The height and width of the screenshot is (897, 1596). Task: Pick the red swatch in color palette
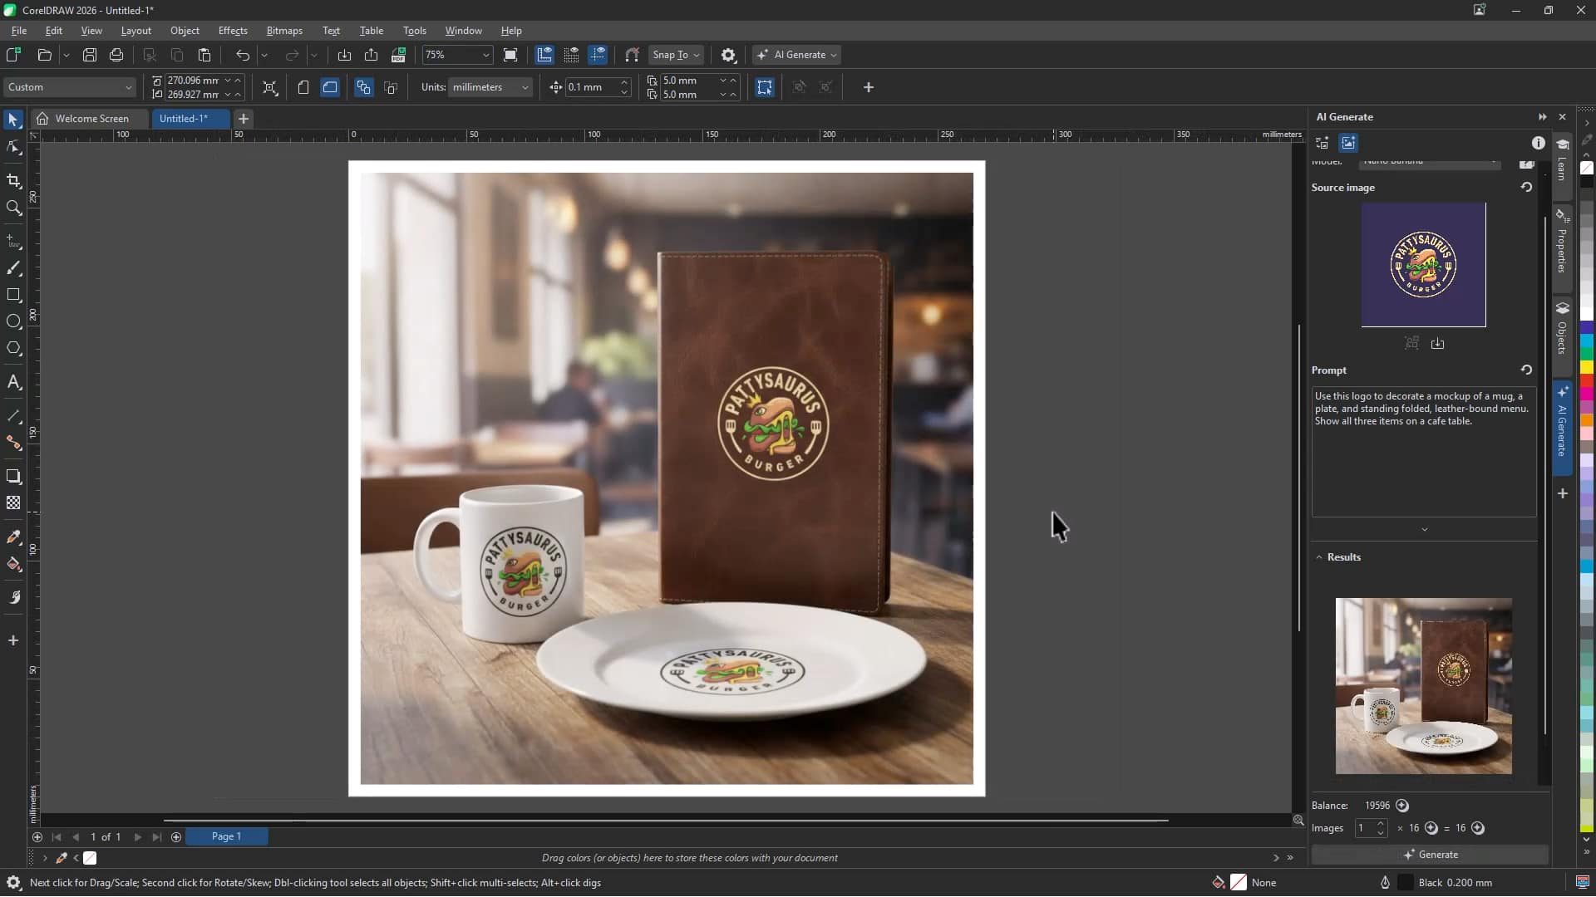click(1586, 380)
